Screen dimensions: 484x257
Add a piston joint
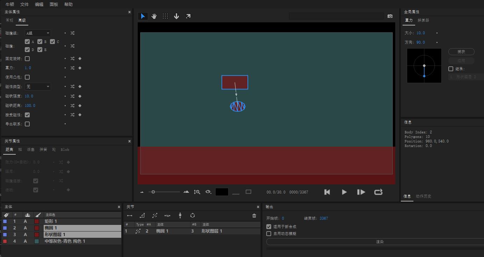click(155, 215)
